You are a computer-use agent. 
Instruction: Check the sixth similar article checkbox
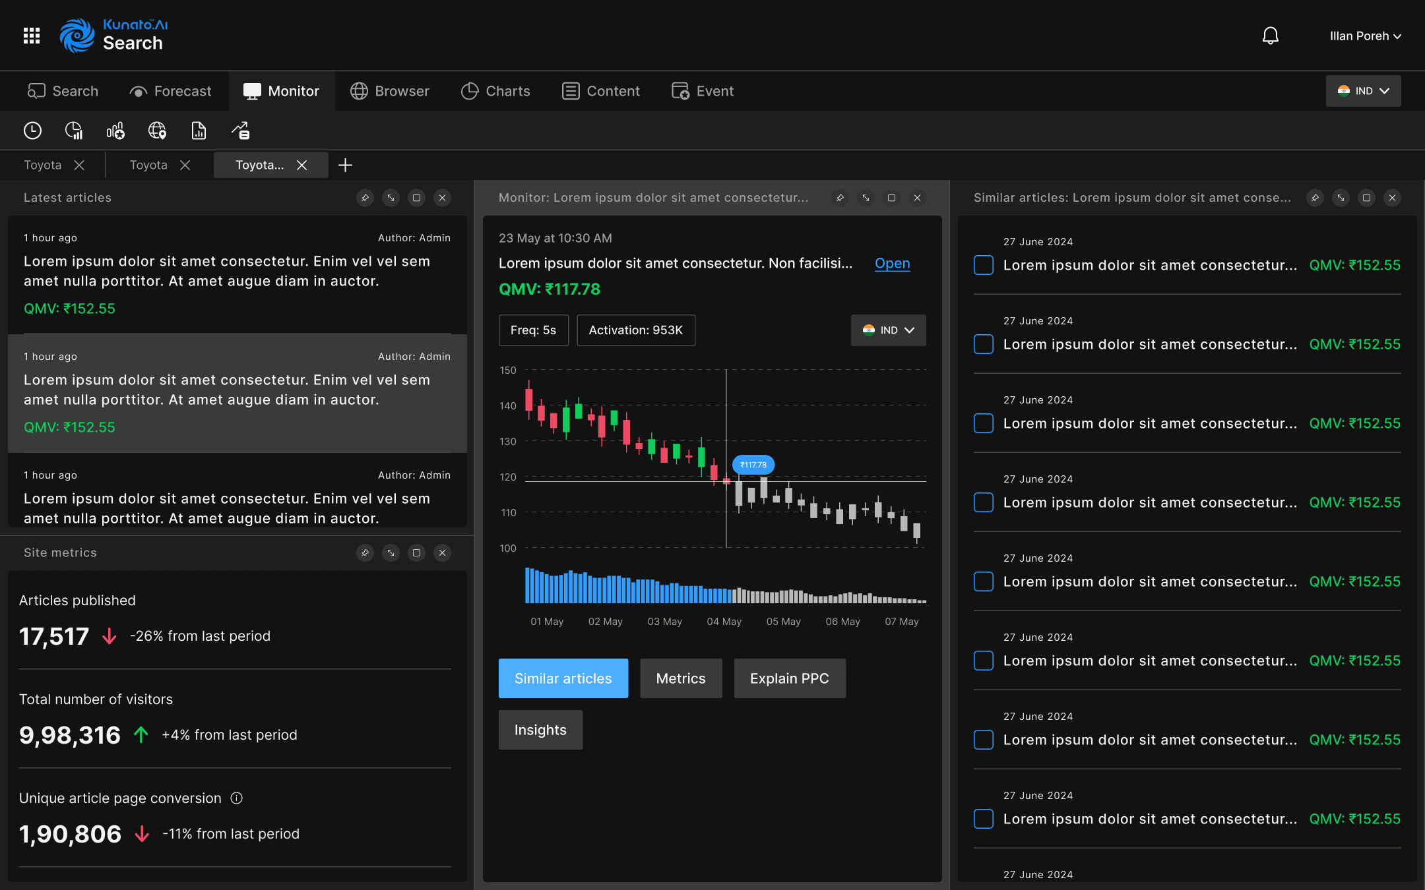[984, 661]
